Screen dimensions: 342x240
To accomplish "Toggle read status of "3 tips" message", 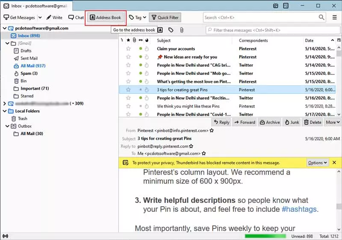I will coord(140,90).
